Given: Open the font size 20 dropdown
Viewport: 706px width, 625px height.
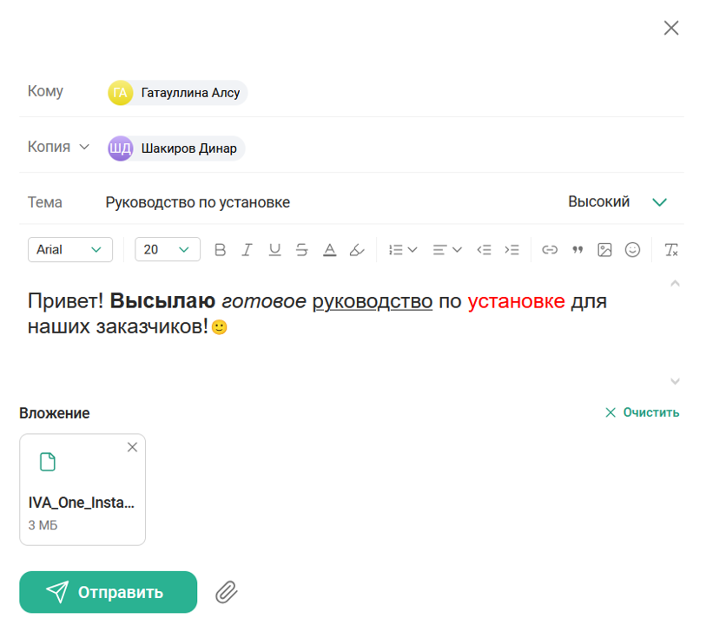Looking at the screenshot, I should pos(167,249).
